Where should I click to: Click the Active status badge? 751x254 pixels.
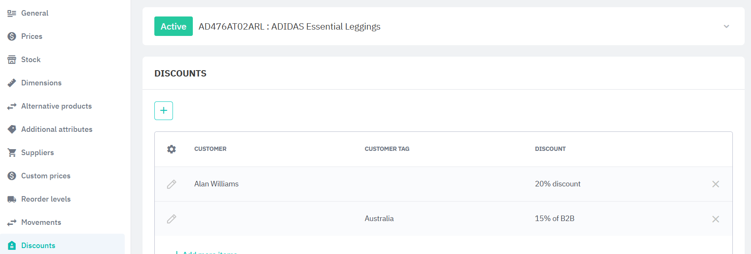(x=173, y=26)
